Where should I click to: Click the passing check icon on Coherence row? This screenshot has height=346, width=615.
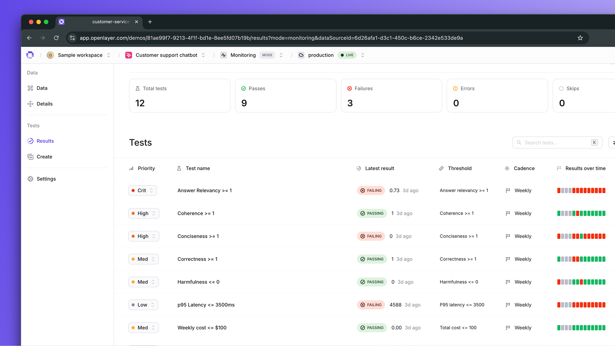(363, 213)
